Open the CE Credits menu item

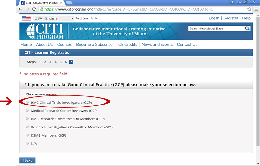click(128, 44)
